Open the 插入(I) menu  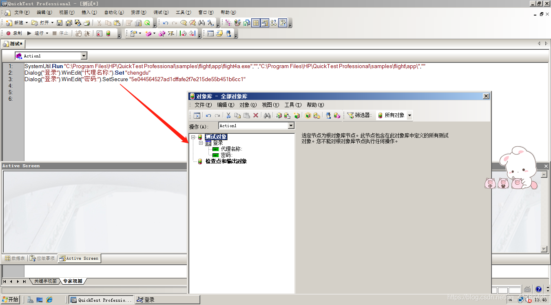89,13
